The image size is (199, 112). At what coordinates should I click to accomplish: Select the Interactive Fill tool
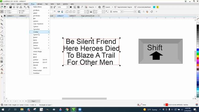tap(2, 69)
